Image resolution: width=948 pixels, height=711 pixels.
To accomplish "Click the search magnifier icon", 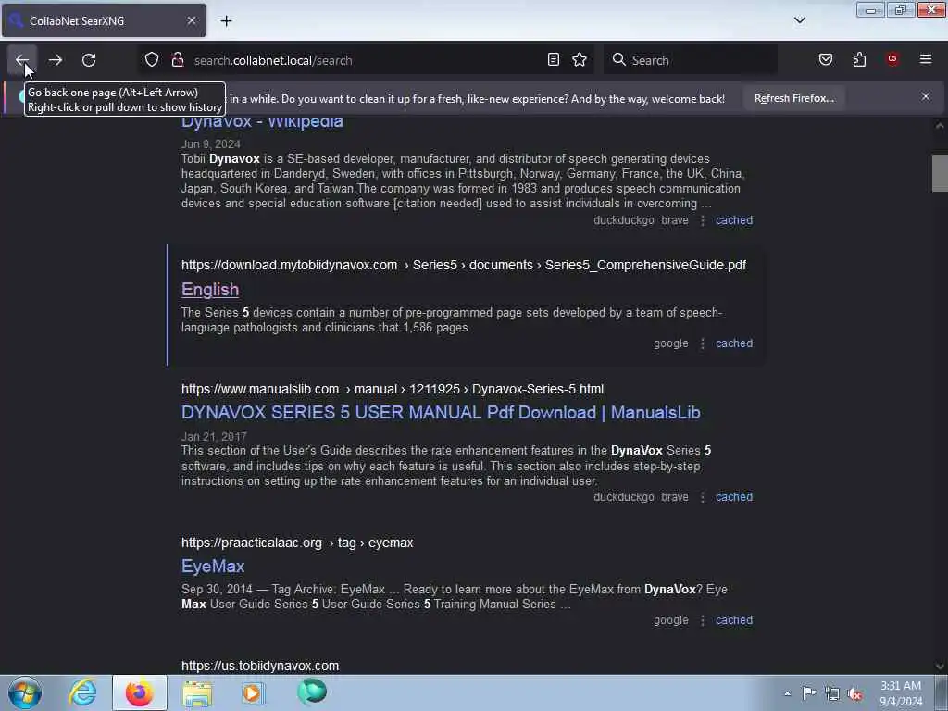I will click(x=618, y=60).
